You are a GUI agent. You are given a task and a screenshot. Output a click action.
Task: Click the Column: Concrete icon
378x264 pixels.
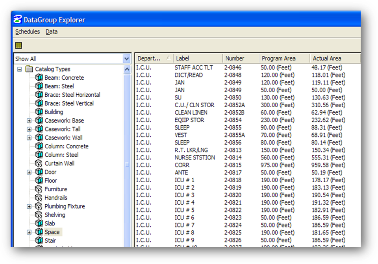[x=39, y=146]
